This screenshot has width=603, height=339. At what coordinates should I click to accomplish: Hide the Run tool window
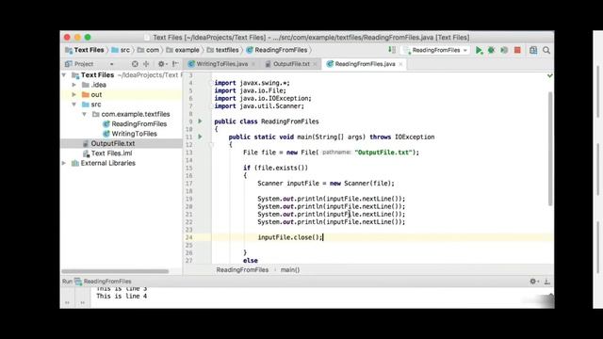point(546,282)
